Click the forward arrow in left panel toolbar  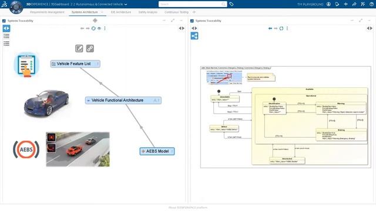[x=88, y=28]
